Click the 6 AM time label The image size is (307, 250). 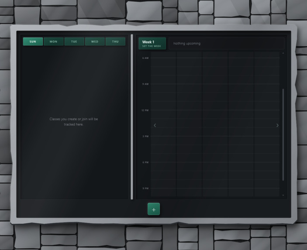tap(145, 58)
